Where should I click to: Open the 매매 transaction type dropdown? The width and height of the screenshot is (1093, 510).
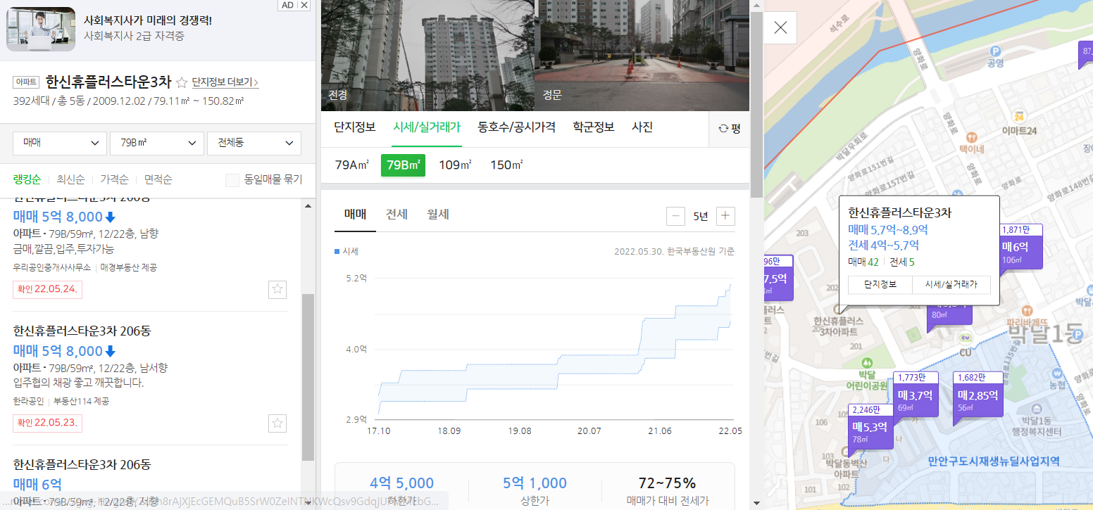point(60,143)
